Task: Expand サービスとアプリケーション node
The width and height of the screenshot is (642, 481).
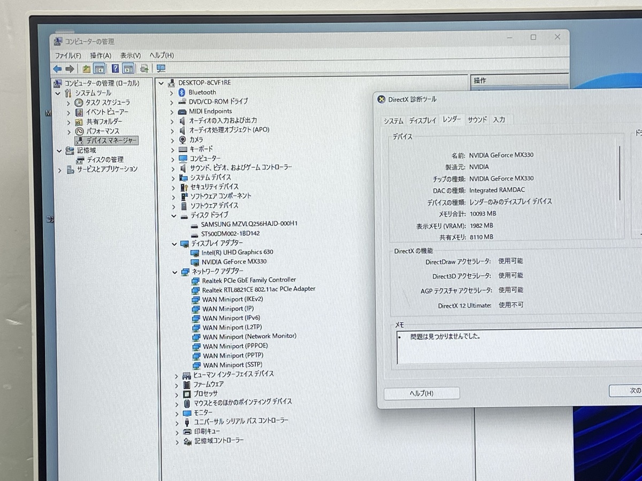Action: click(x=60, y=170)
